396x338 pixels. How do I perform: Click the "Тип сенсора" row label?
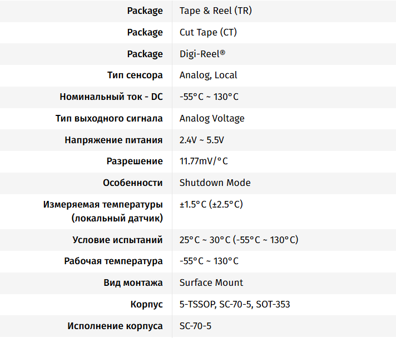click(135, 75)
